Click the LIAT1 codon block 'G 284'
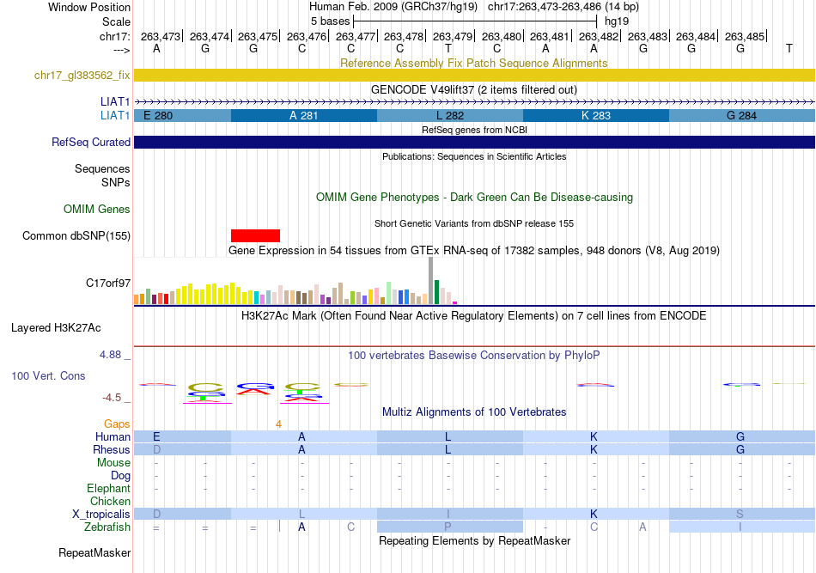 (x=742, y=115)
